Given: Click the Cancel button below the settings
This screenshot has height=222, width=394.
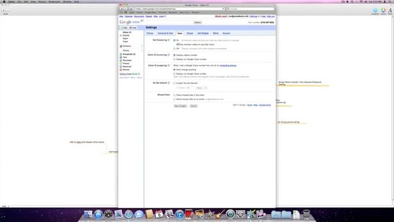Looking at the screenshot, I should click(x=193, y=106).
